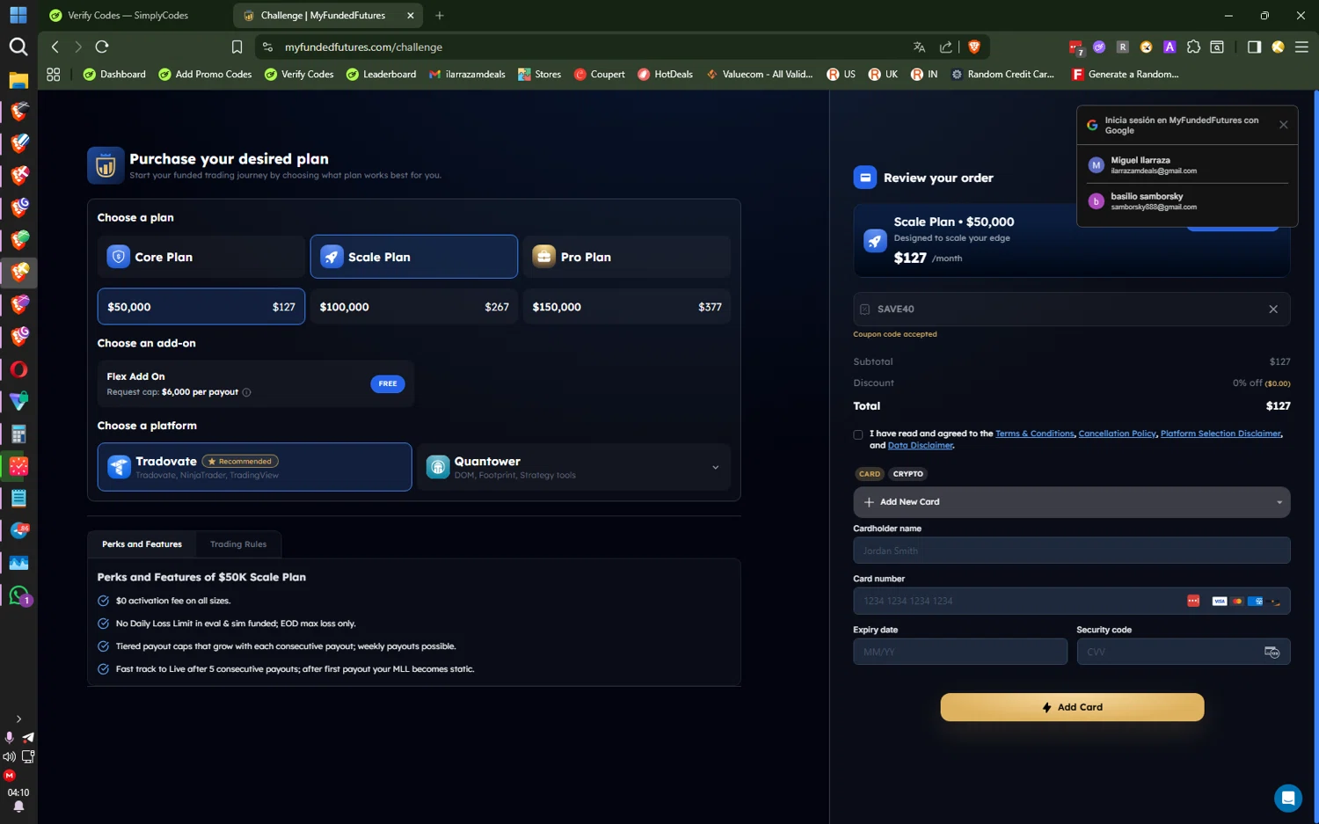The image size is (1319, 824).
Task: Open the browser hamburger menu
Action: tap(1301, 47)
